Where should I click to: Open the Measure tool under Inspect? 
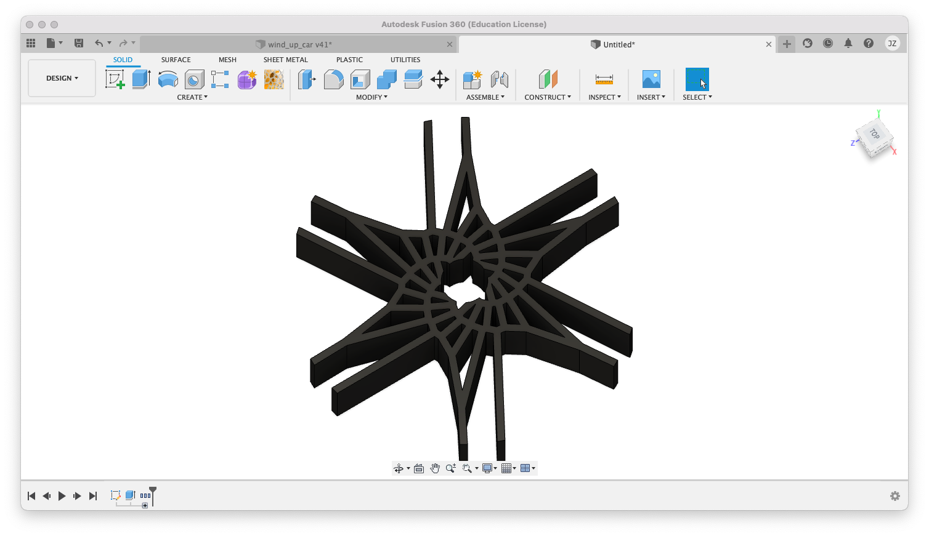pos(603,79)
